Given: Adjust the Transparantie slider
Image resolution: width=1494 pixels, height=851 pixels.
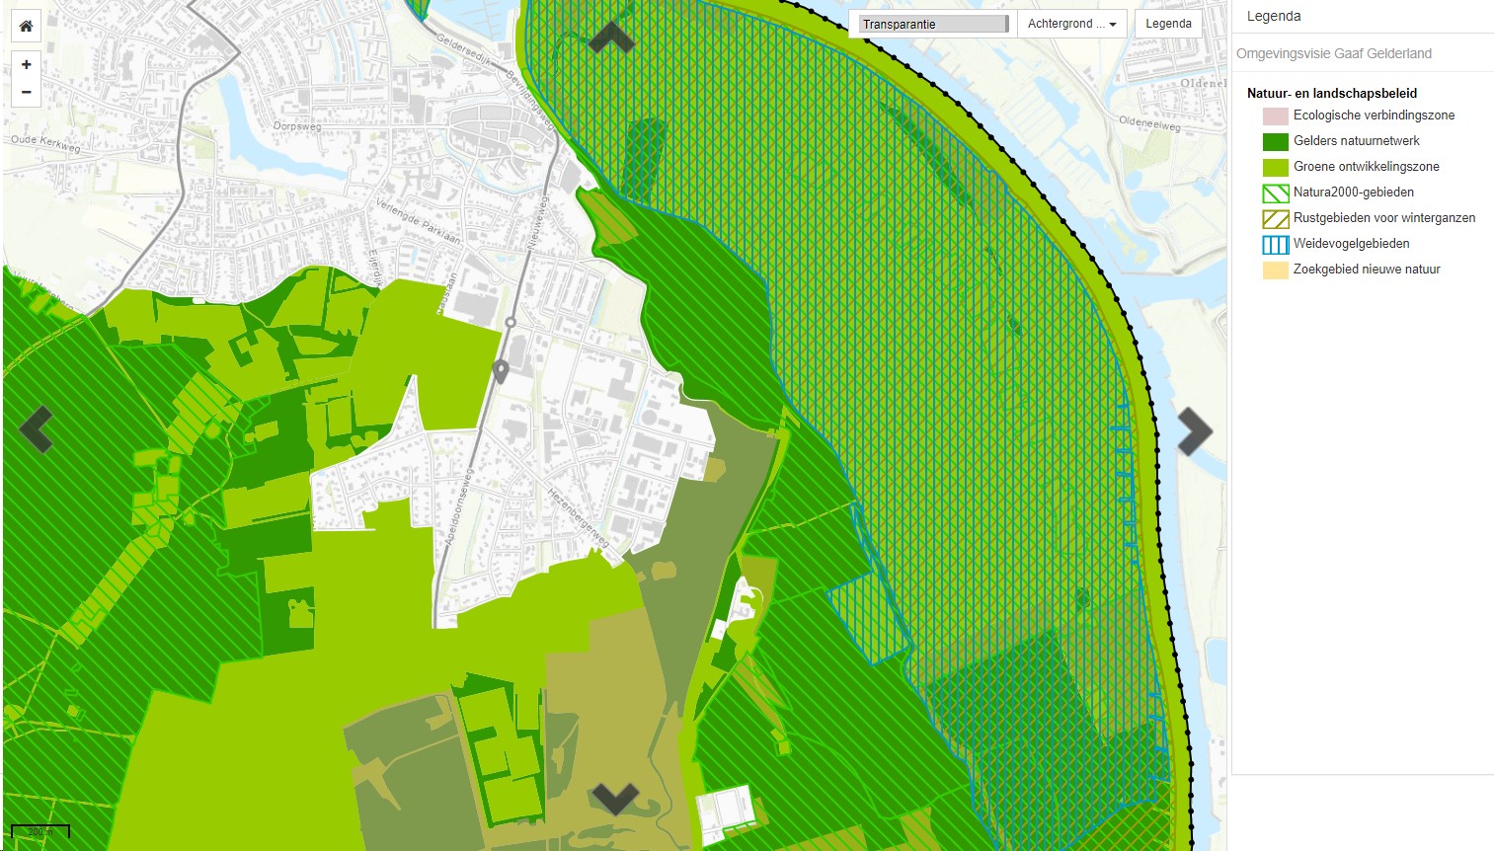Looking at the screenshot, I should 933,24.
